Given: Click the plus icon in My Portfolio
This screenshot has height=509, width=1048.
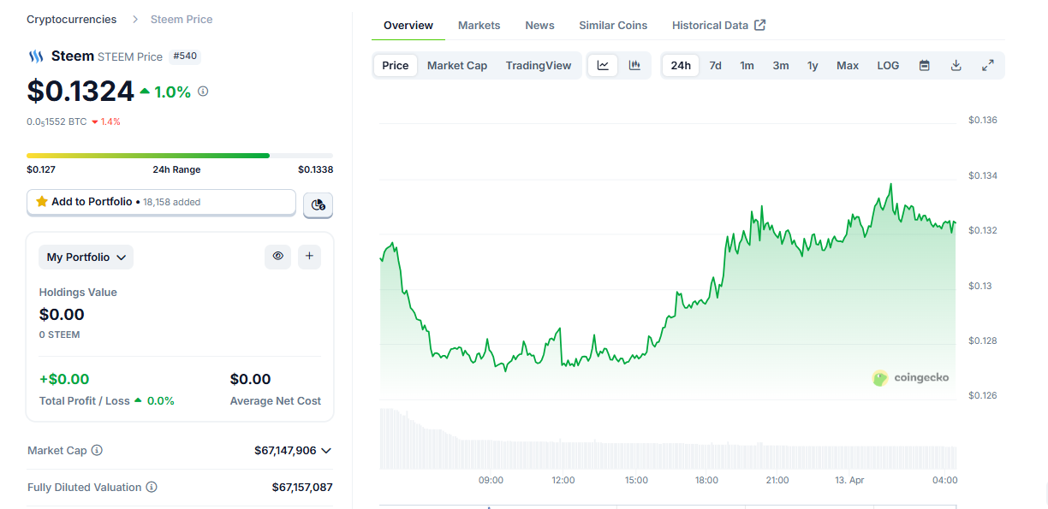Looking at the screenshot, I should 309,257.
